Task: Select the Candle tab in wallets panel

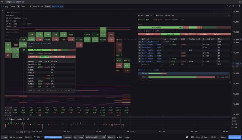Action: pyautogui.click(x=141, y=70)
